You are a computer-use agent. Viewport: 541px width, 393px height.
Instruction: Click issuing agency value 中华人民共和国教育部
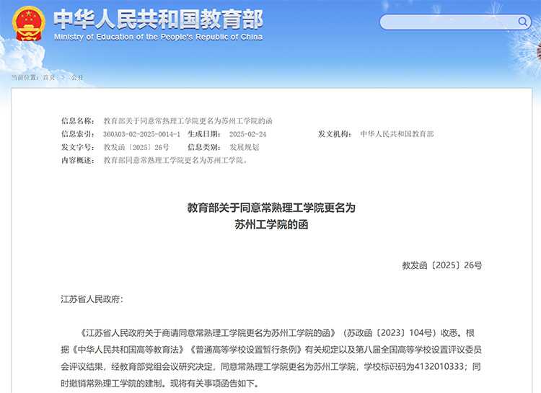pyautogui.click(x=397, y=134)
